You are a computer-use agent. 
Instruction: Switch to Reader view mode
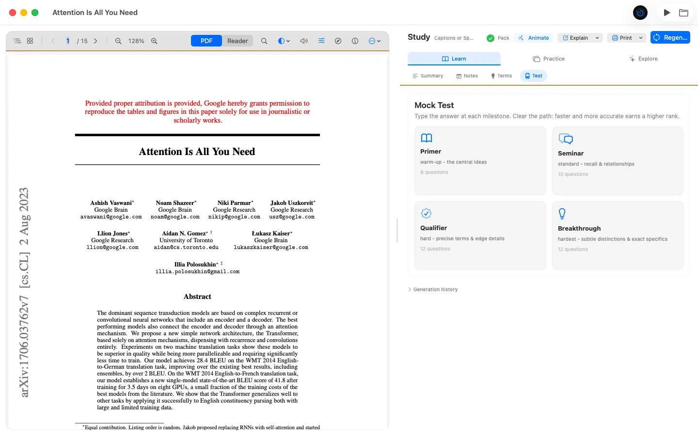click(238, 41)
